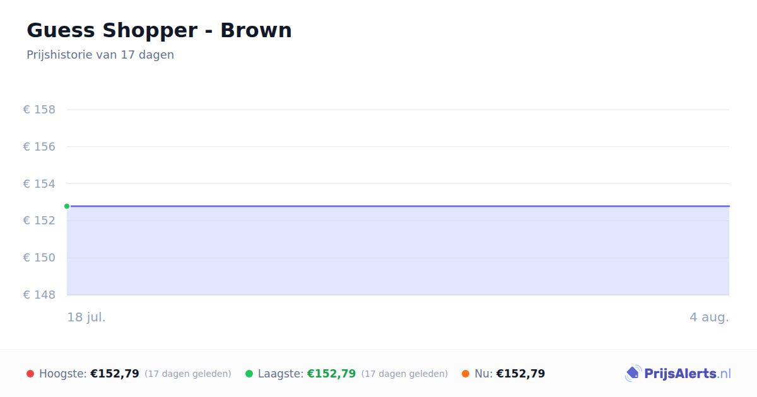Screen dimensions: 757x397
Task: Select the € 150 axis label
Action: pos(39,258)
